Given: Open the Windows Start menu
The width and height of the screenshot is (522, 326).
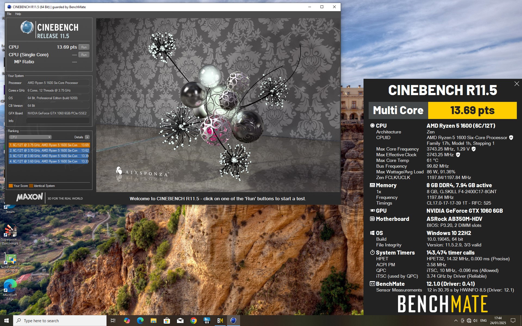Looking at the screenshot, I should point(7,321).
